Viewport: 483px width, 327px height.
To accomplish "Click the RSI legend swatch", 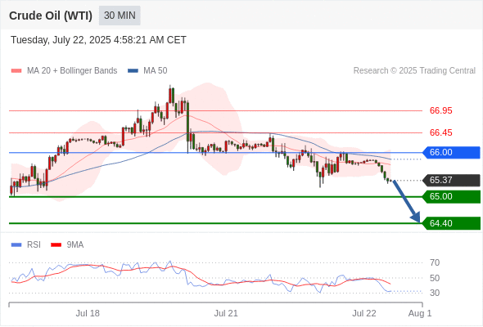I will tap(16, 245).
